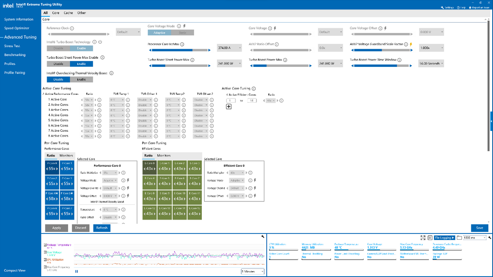Open graph settings wrench in chart panel
493x277 pixels.
(263, 237)
